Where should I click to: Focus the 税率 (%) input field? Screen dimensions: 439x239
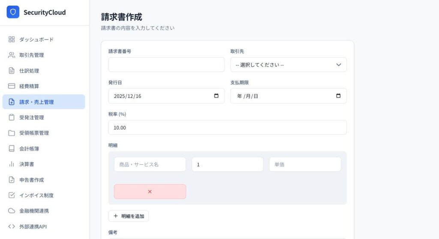click(227, 127)
